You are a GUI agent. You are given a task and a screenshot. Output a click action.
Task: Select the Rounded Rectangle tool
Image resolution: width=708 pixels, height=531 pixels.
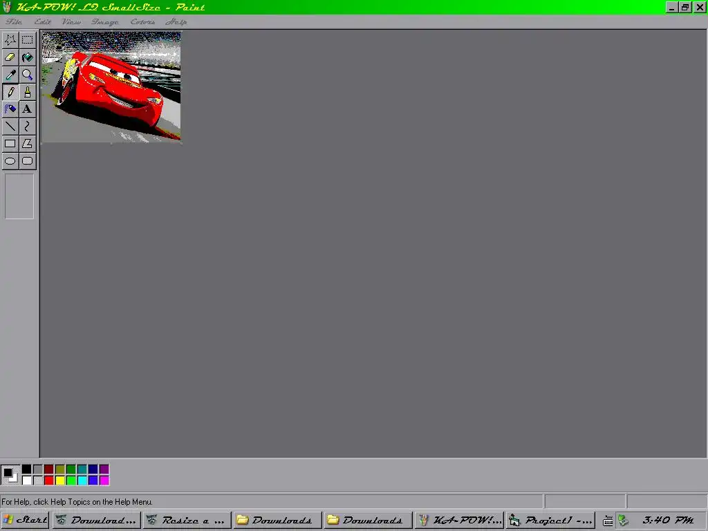pos(27,160)
